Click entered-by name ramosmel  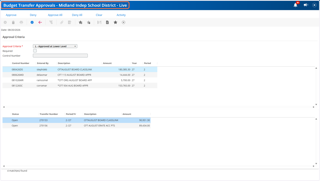[x=42, y=80]
